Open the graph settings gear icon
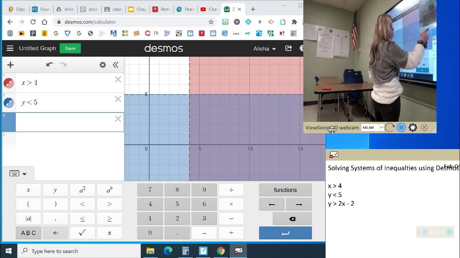 coord(103,65)
